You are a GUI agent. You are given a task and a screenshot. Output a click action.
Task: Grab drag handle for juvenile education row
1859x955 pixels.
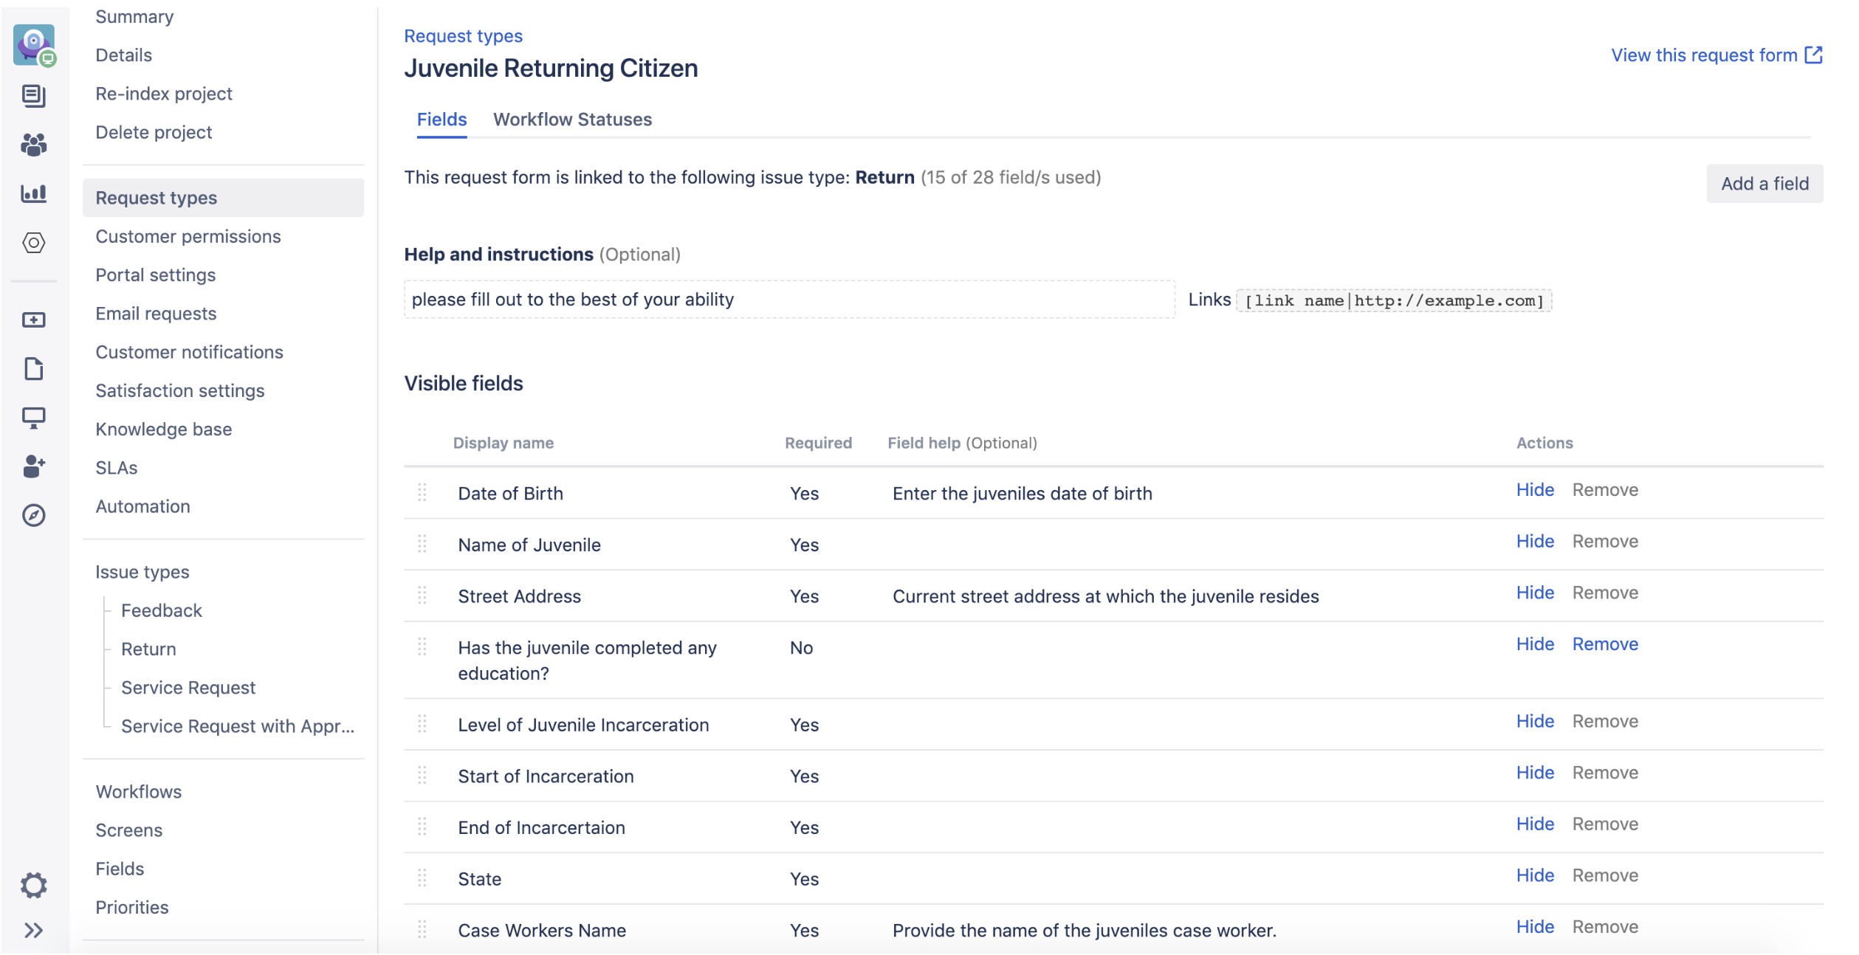point(422,647)
